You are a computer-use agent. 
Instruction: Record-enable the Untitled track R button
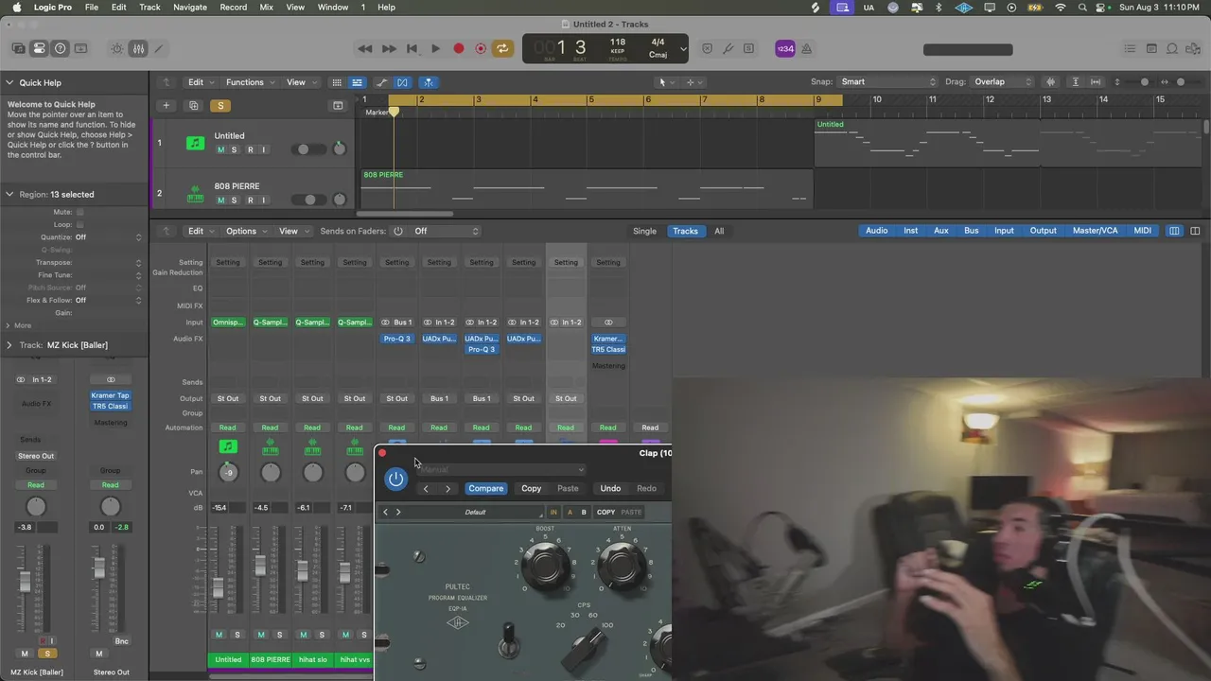250,149
